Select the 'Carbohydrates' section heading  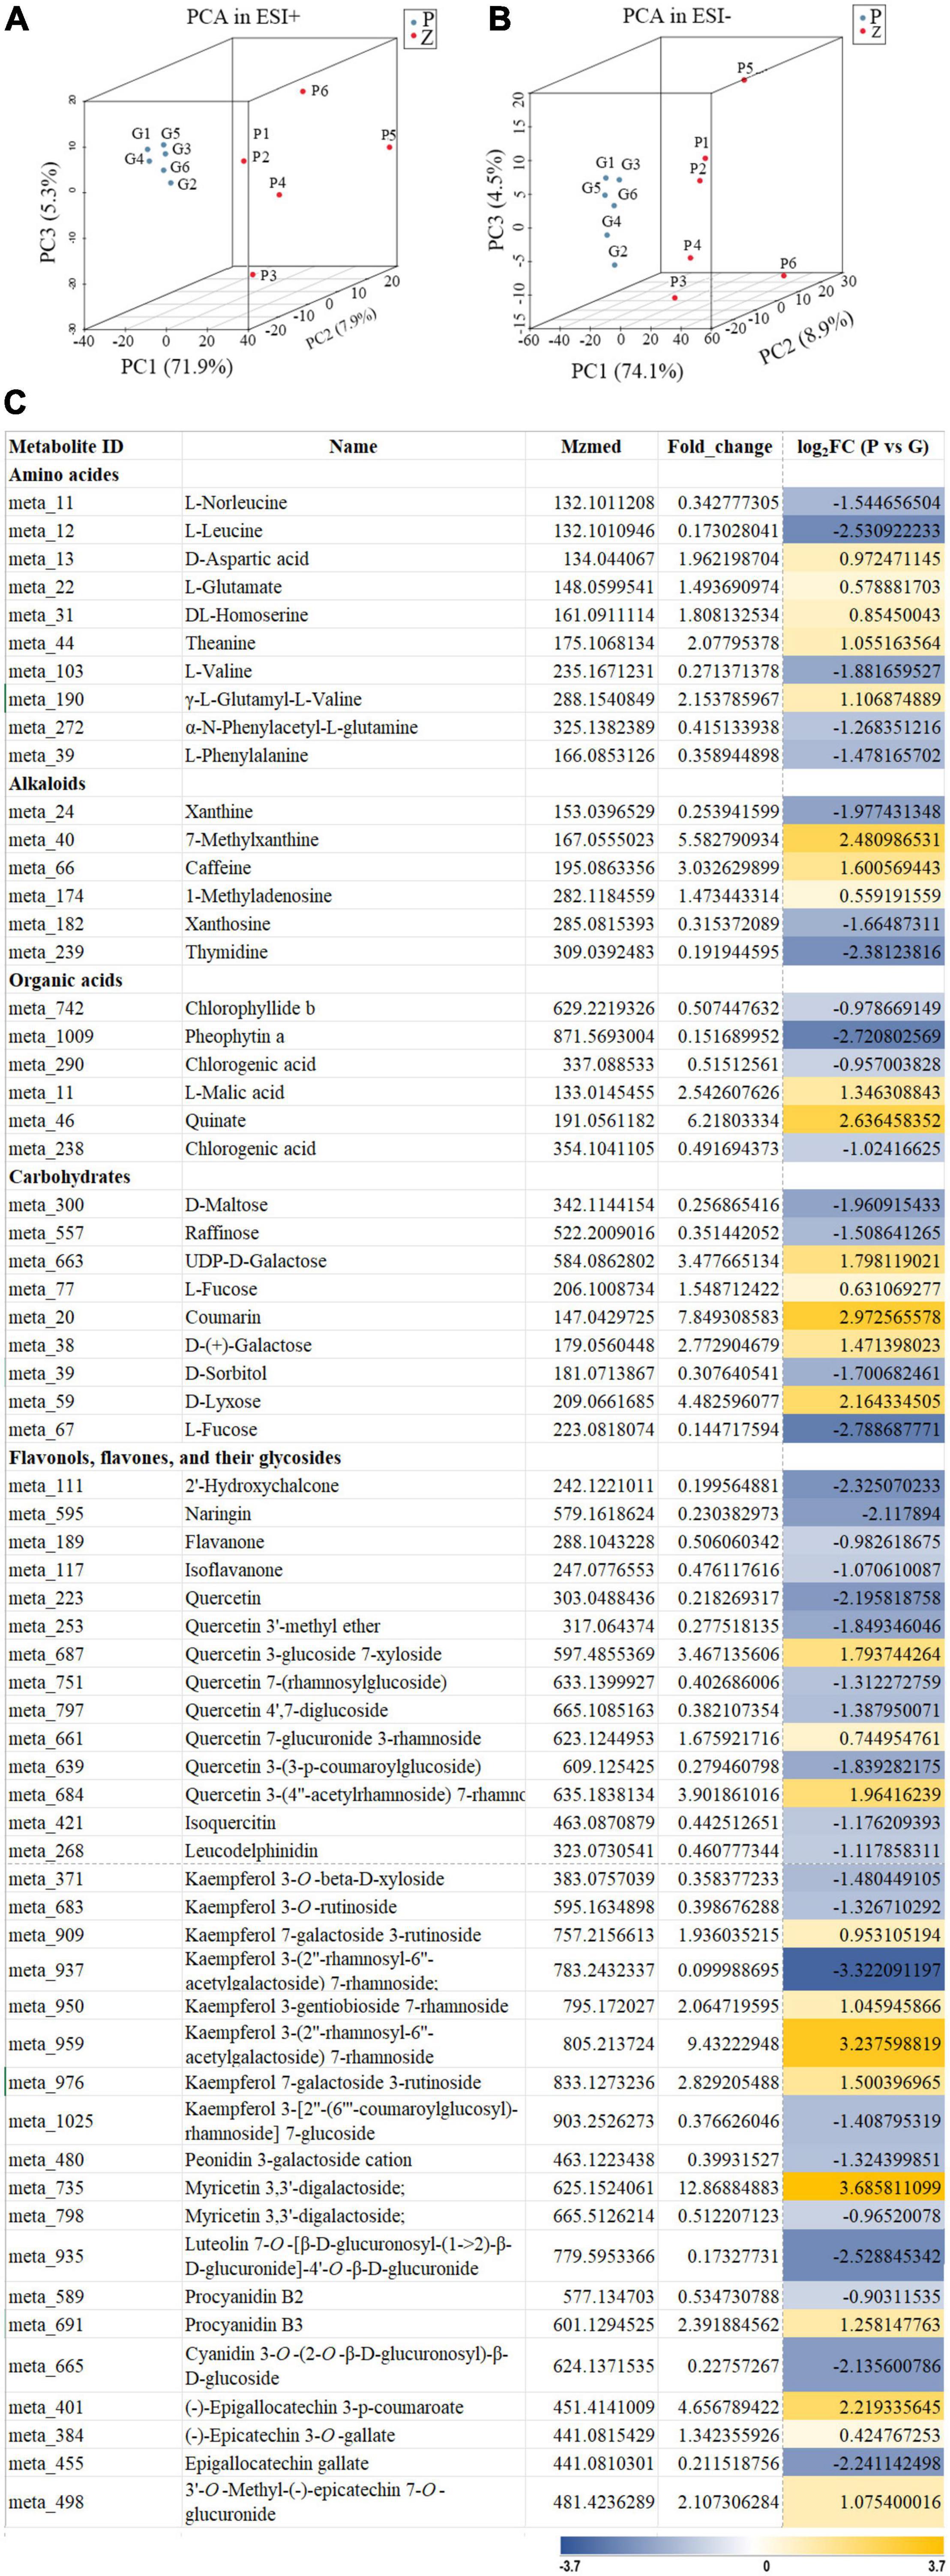[70, 1177]
